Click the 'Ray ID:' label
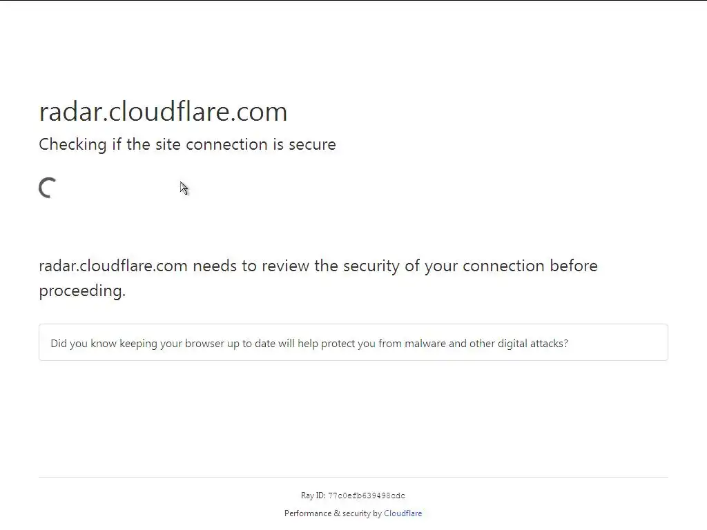707x530 pixels. pyautogui.click(x=313, y=495)
